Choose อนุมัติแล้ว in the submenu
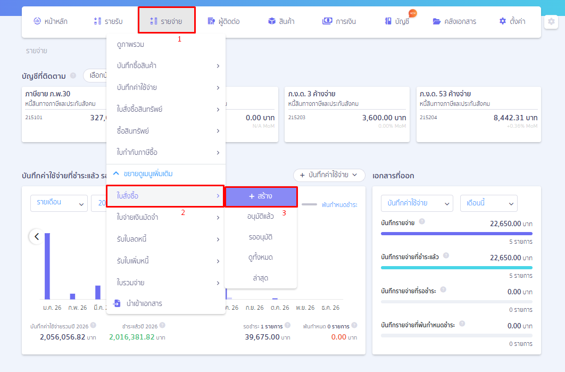 [261, 217]
